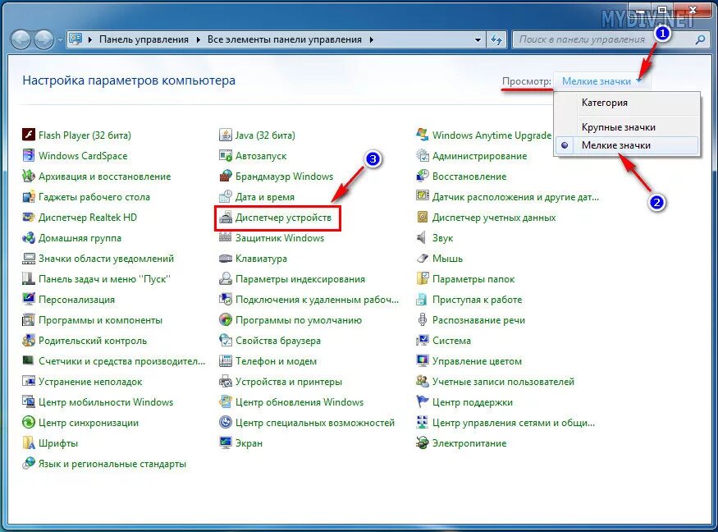Click the Параметры папок icon
This screenshot has height=532, width=718.
pyautogui.click(x=423, y=278)
